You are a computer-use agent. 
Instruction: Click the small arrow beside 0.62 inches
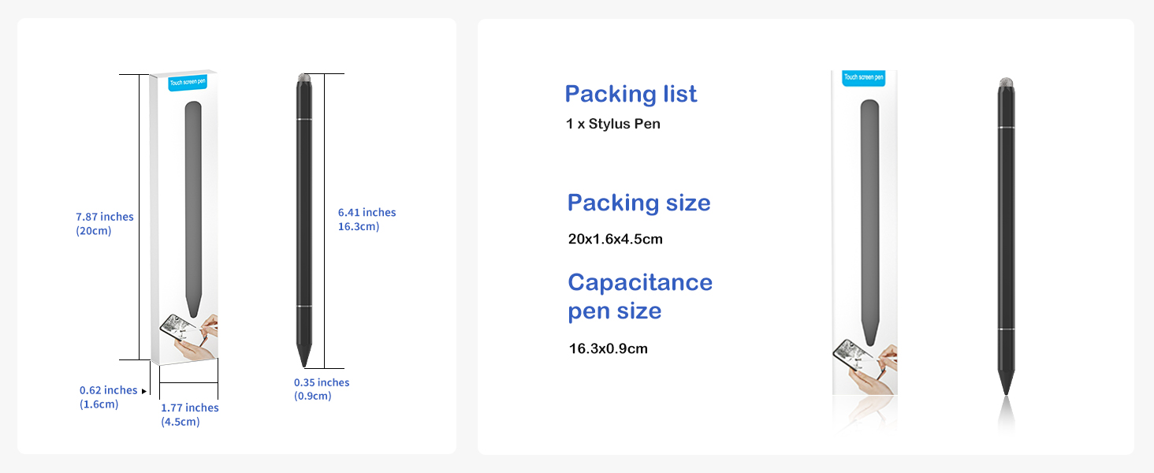pyautogui.click(x=144, y=391)
